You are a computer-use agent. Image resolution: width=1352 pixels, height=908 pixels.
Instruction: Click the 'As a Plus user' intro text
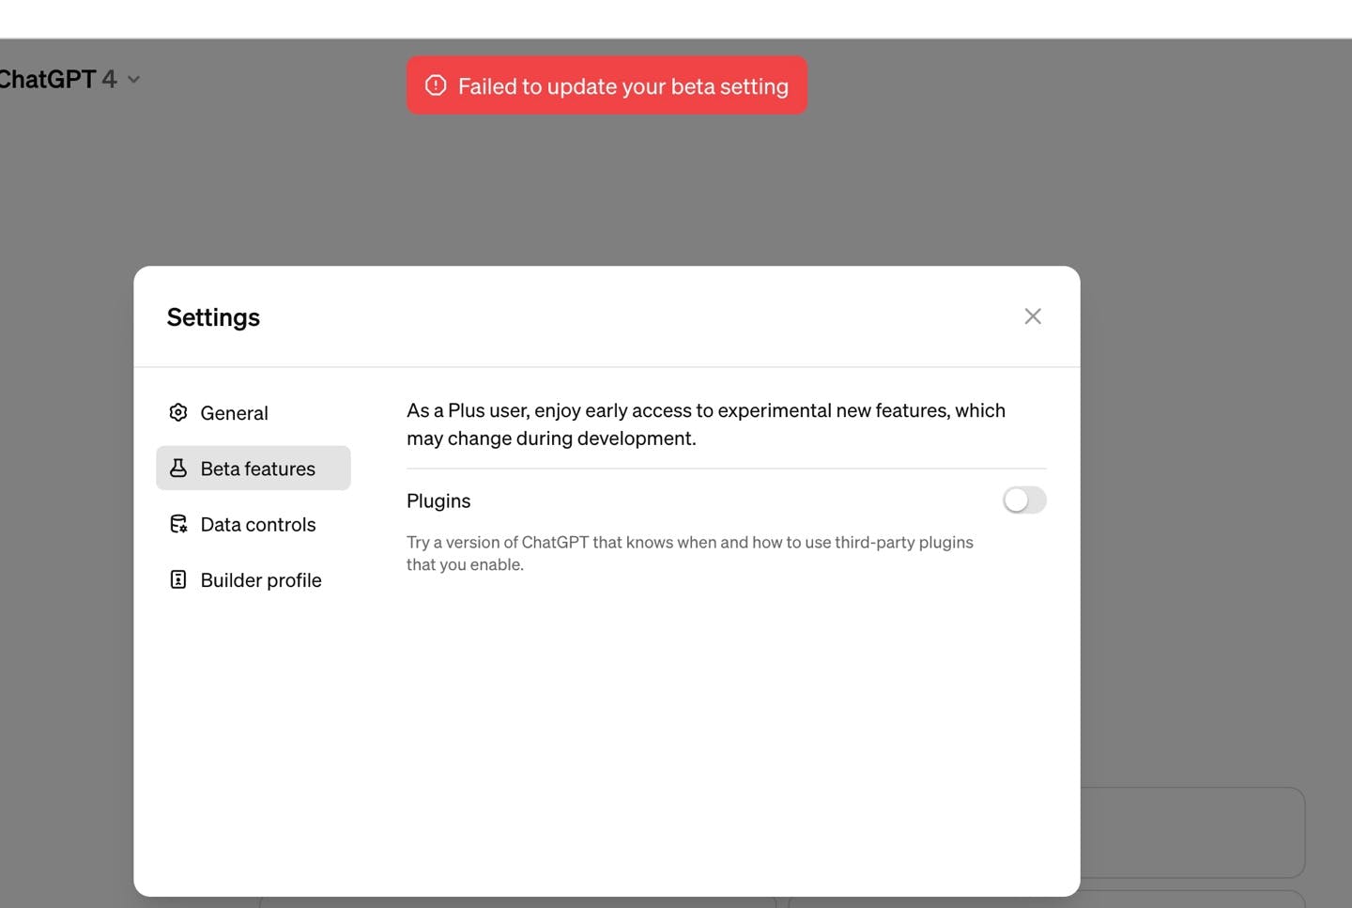(x=706, y=424)
